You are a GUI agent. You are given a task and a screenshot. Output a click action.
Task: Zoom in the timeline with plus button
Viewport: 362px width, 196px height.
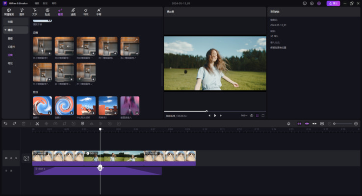[356, 123]
